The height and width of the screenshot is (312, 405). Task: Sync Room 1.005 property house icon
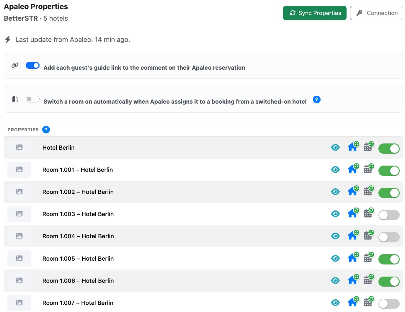click(353, 257)
